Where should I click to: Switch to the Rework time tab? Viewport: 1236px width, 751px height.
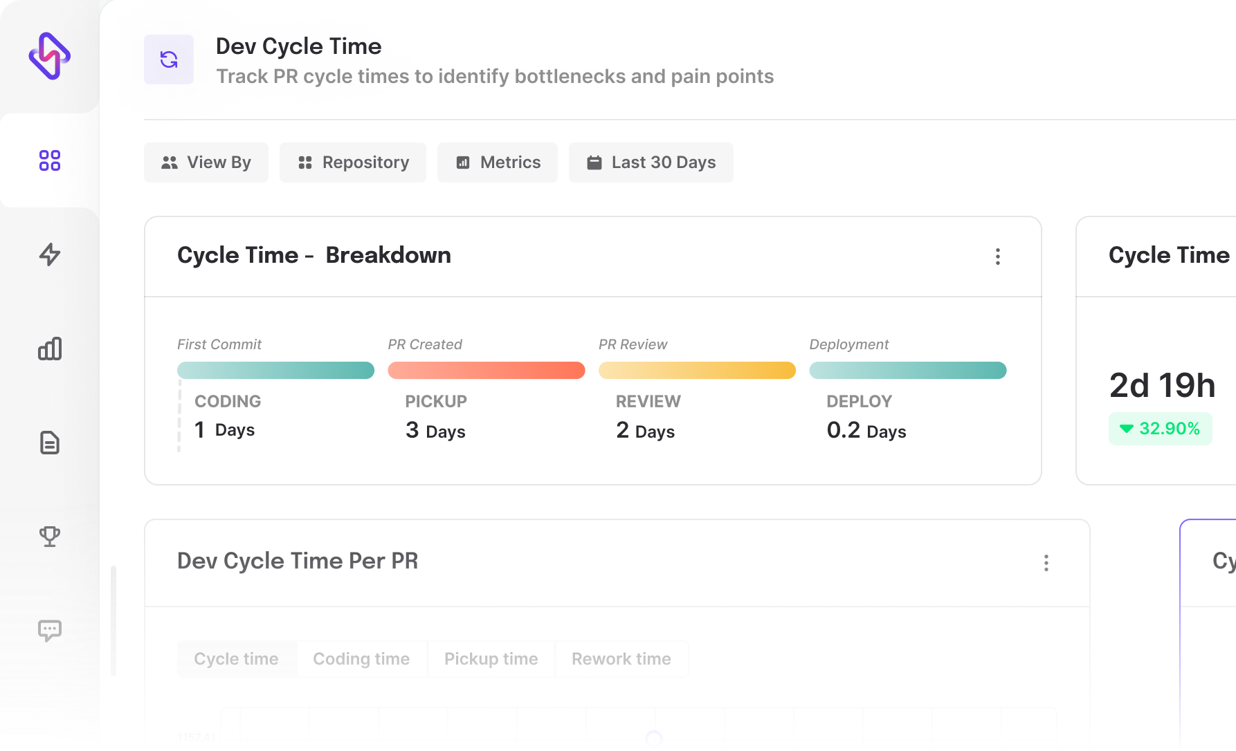[621, 659]
